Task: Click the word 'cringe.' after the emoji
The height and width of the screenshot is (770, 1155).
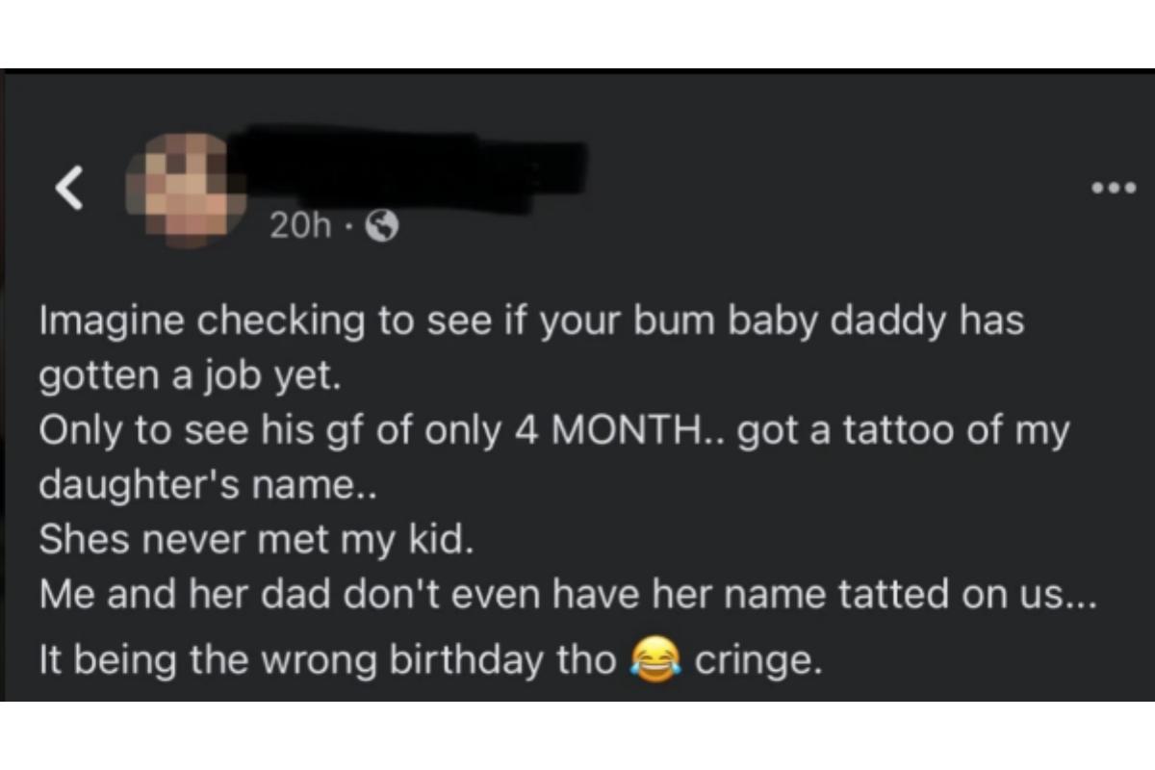Action: [x=758, y=663]
